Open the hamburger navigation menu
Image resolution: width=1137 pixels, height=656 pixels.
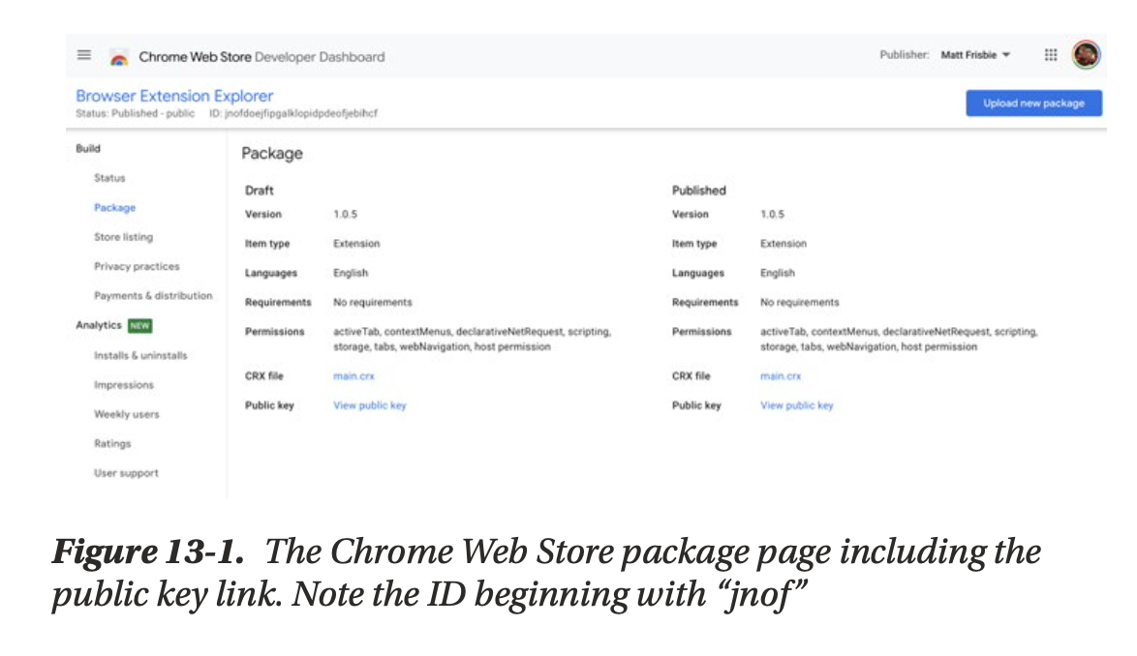point(84,55)
